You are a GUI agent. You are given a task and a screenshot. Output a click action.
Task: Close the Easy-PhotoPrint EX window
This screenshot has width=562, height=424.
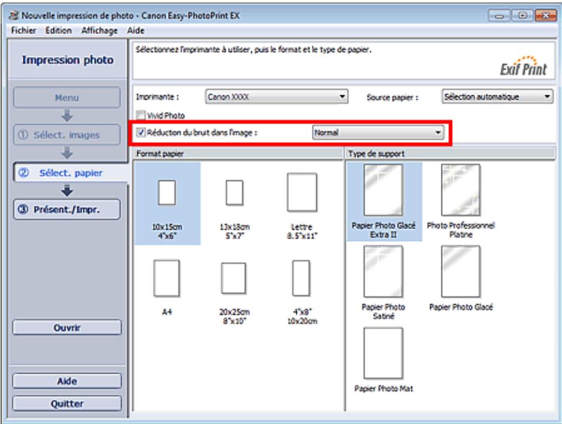[x=546, y=16]
